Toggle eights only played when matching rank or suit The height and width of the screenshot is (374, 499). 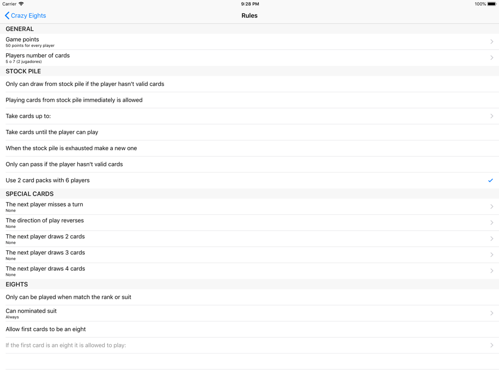pos(249,297)
